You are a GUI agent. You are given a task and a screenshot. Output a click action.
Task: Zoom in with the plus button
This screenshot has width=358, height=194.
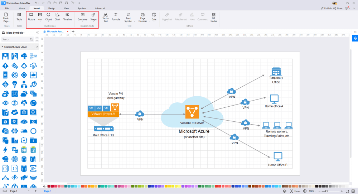[x=342, y=191]
